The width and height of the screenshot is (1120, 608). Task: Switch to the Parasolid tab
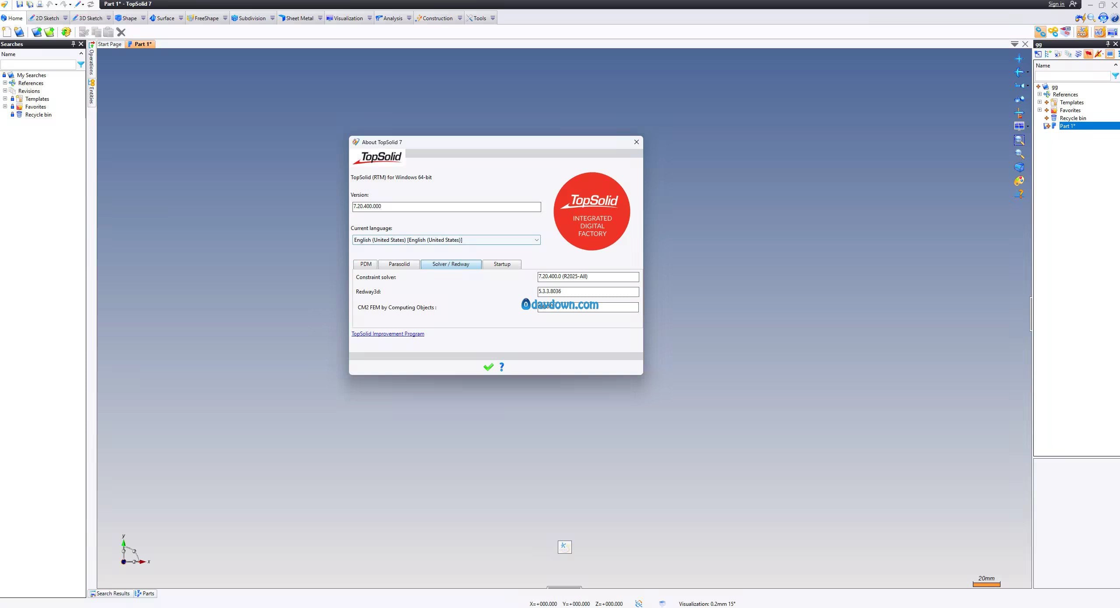pyautogui.click(x=399, y=264)
